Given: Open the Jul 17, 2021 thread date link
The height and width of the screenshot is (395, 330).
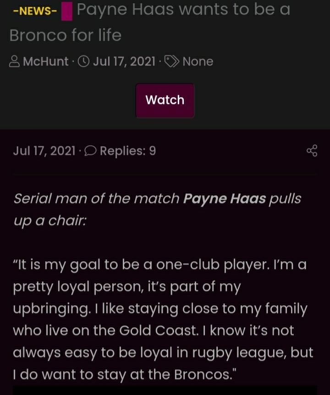Looking at the screenshot, I should pyautogui.click(x=124, y=61).
